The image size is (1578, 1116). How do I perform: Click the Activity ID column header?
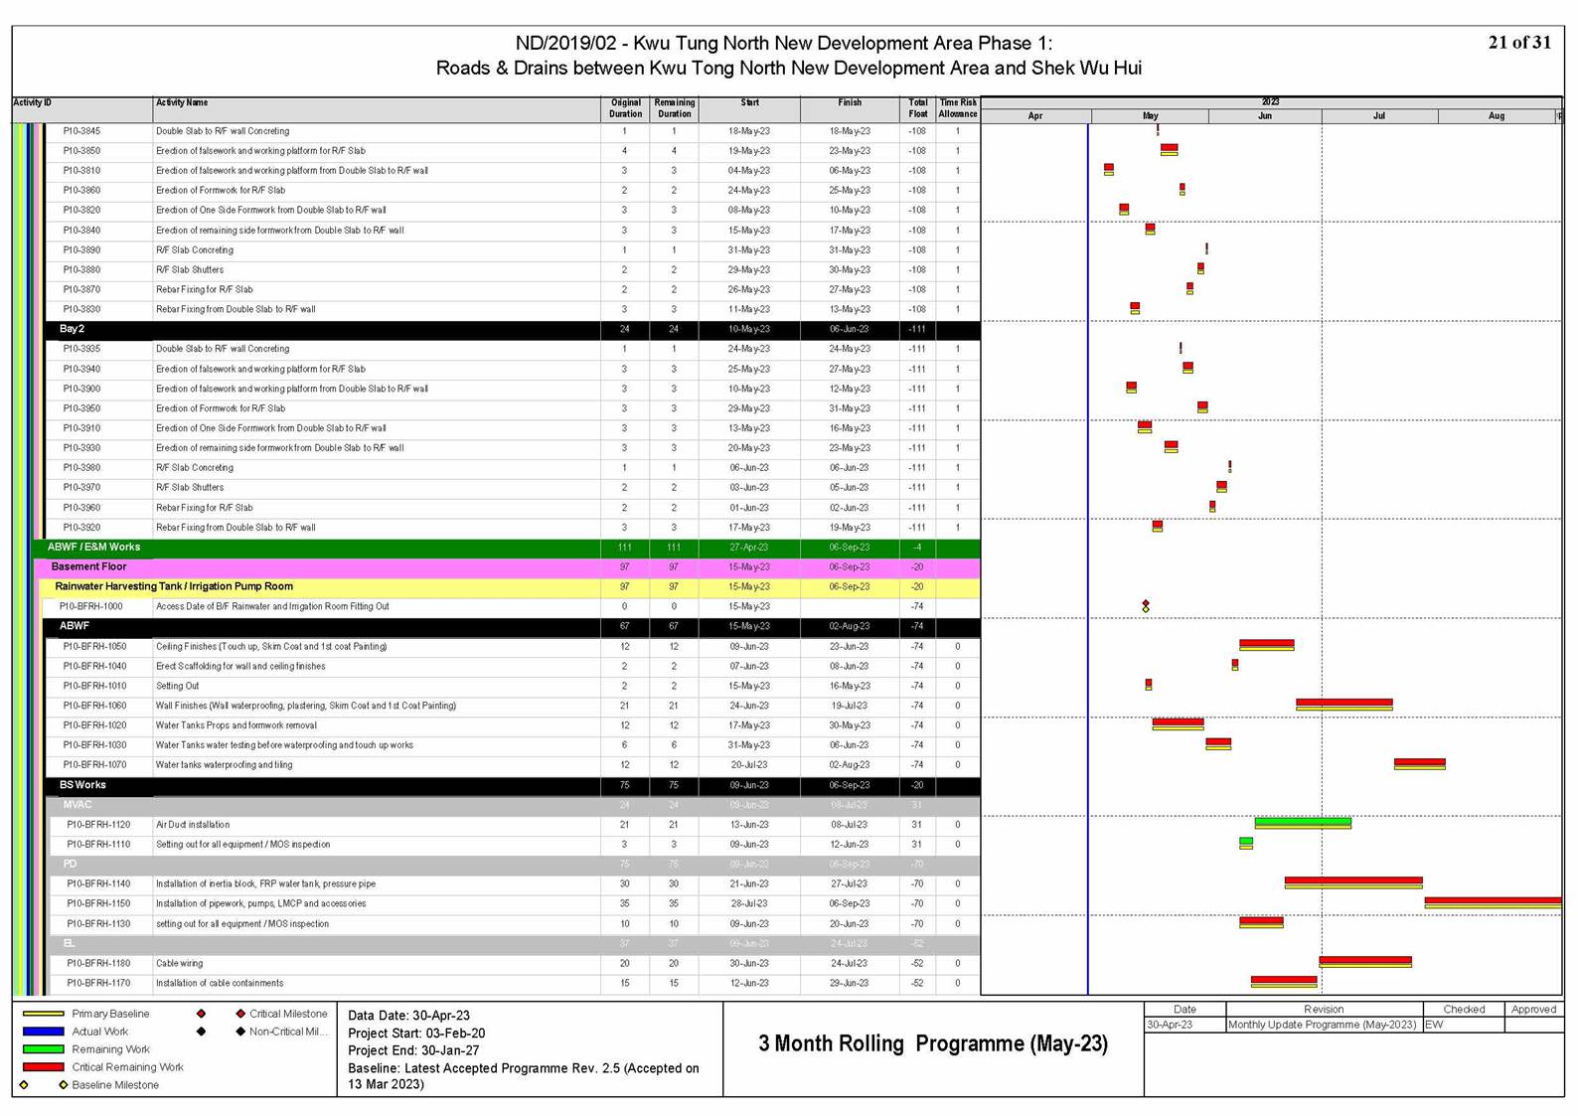pos(82,108)
